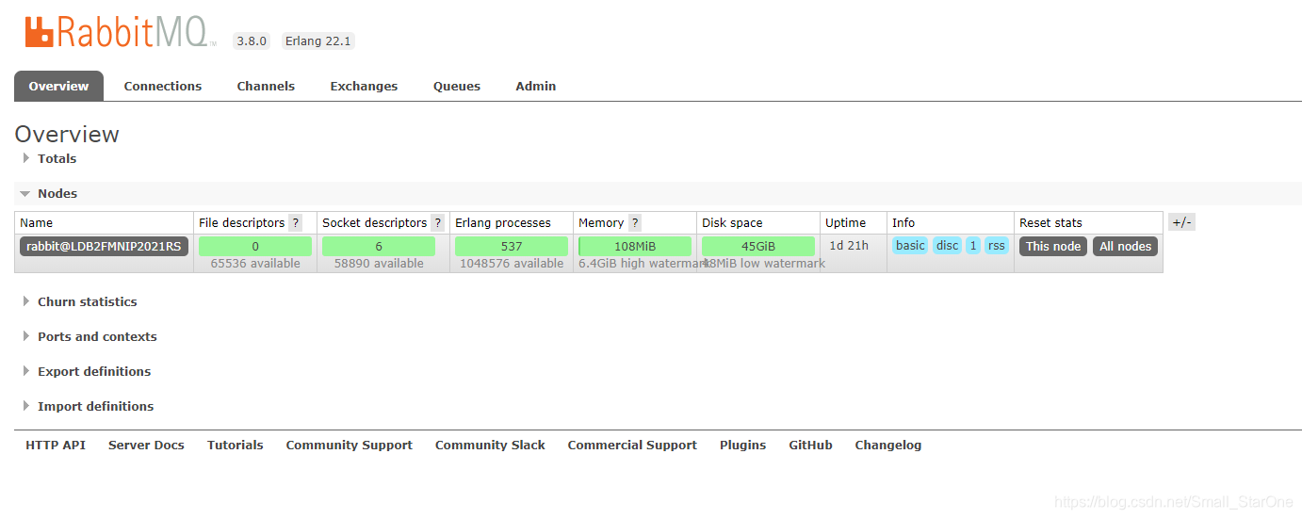Click the 65536 available text
This screenshot has height=519, width=1302.
point(255,264)
